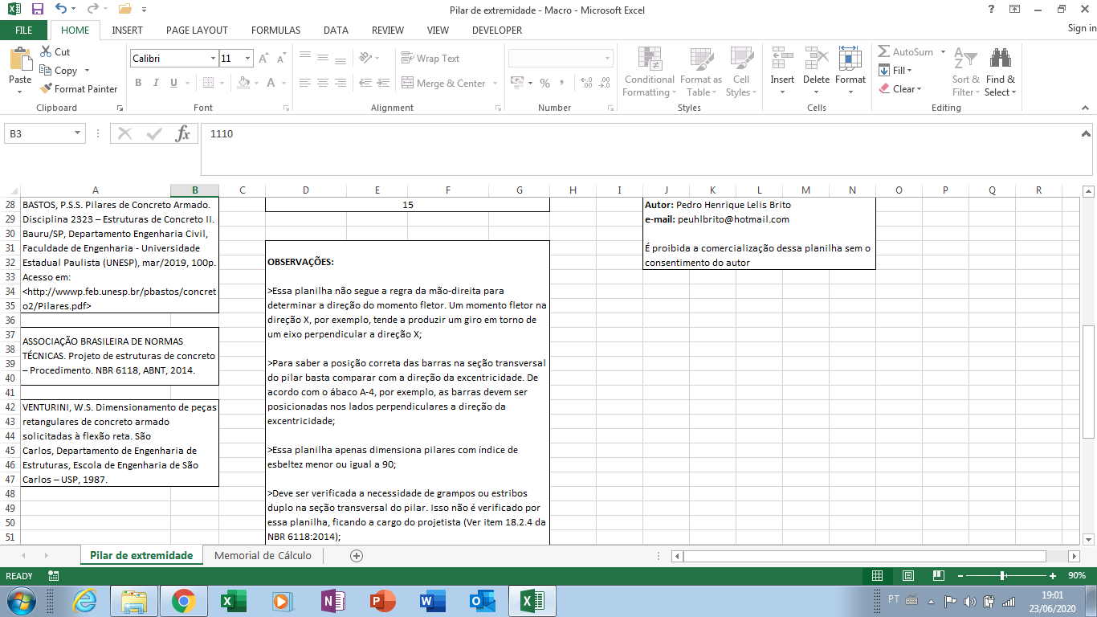Click Increase Decimal icon
This screenshot has width=1097, height=617.
point(586,83)
